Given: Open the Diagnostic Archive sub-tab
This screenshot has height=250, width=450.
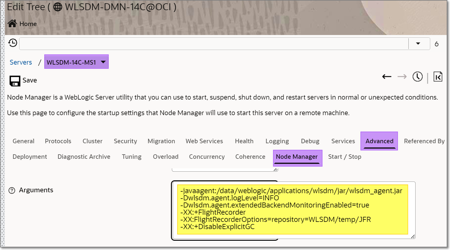Looking at the screenshot, I should (x=84, y=157).
